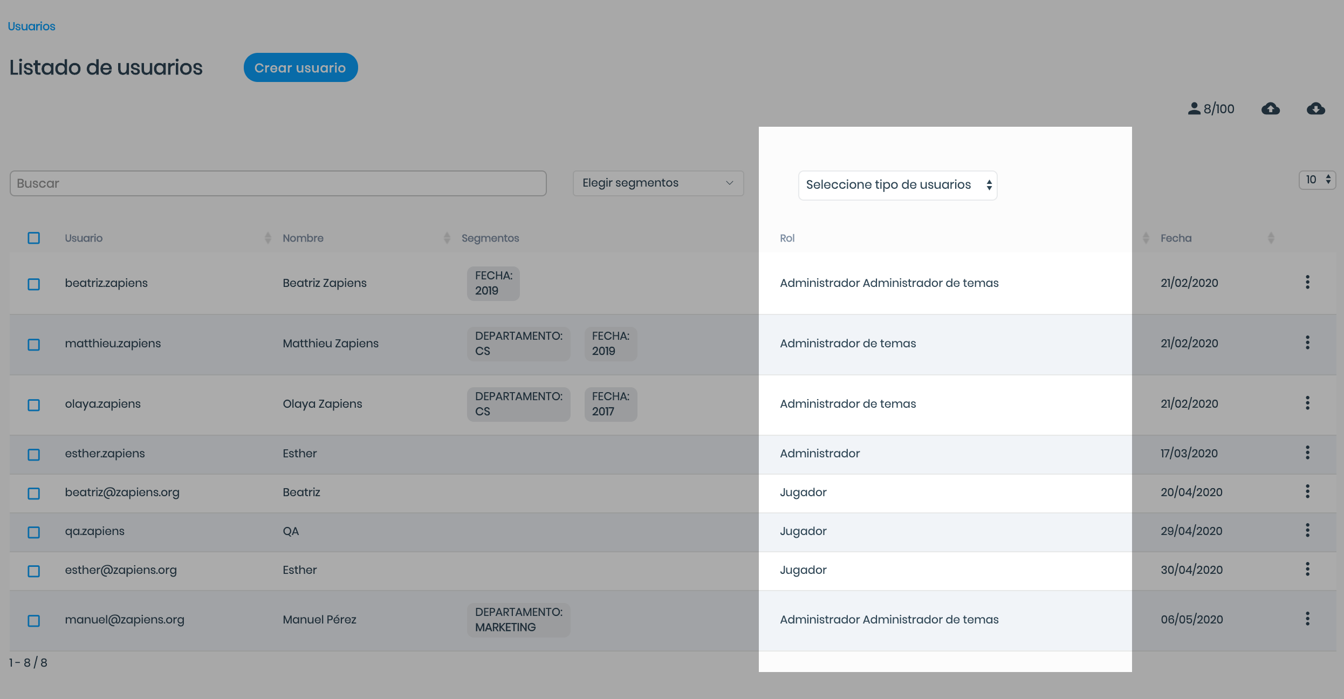Follow the Usuarios breadcrumb link
1344x699 pixels.
pos(31,26)
